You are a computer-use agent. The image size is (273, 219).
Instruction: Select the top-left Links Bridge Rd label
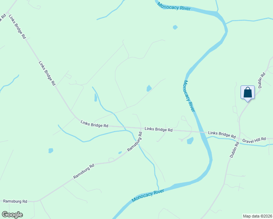17,27
